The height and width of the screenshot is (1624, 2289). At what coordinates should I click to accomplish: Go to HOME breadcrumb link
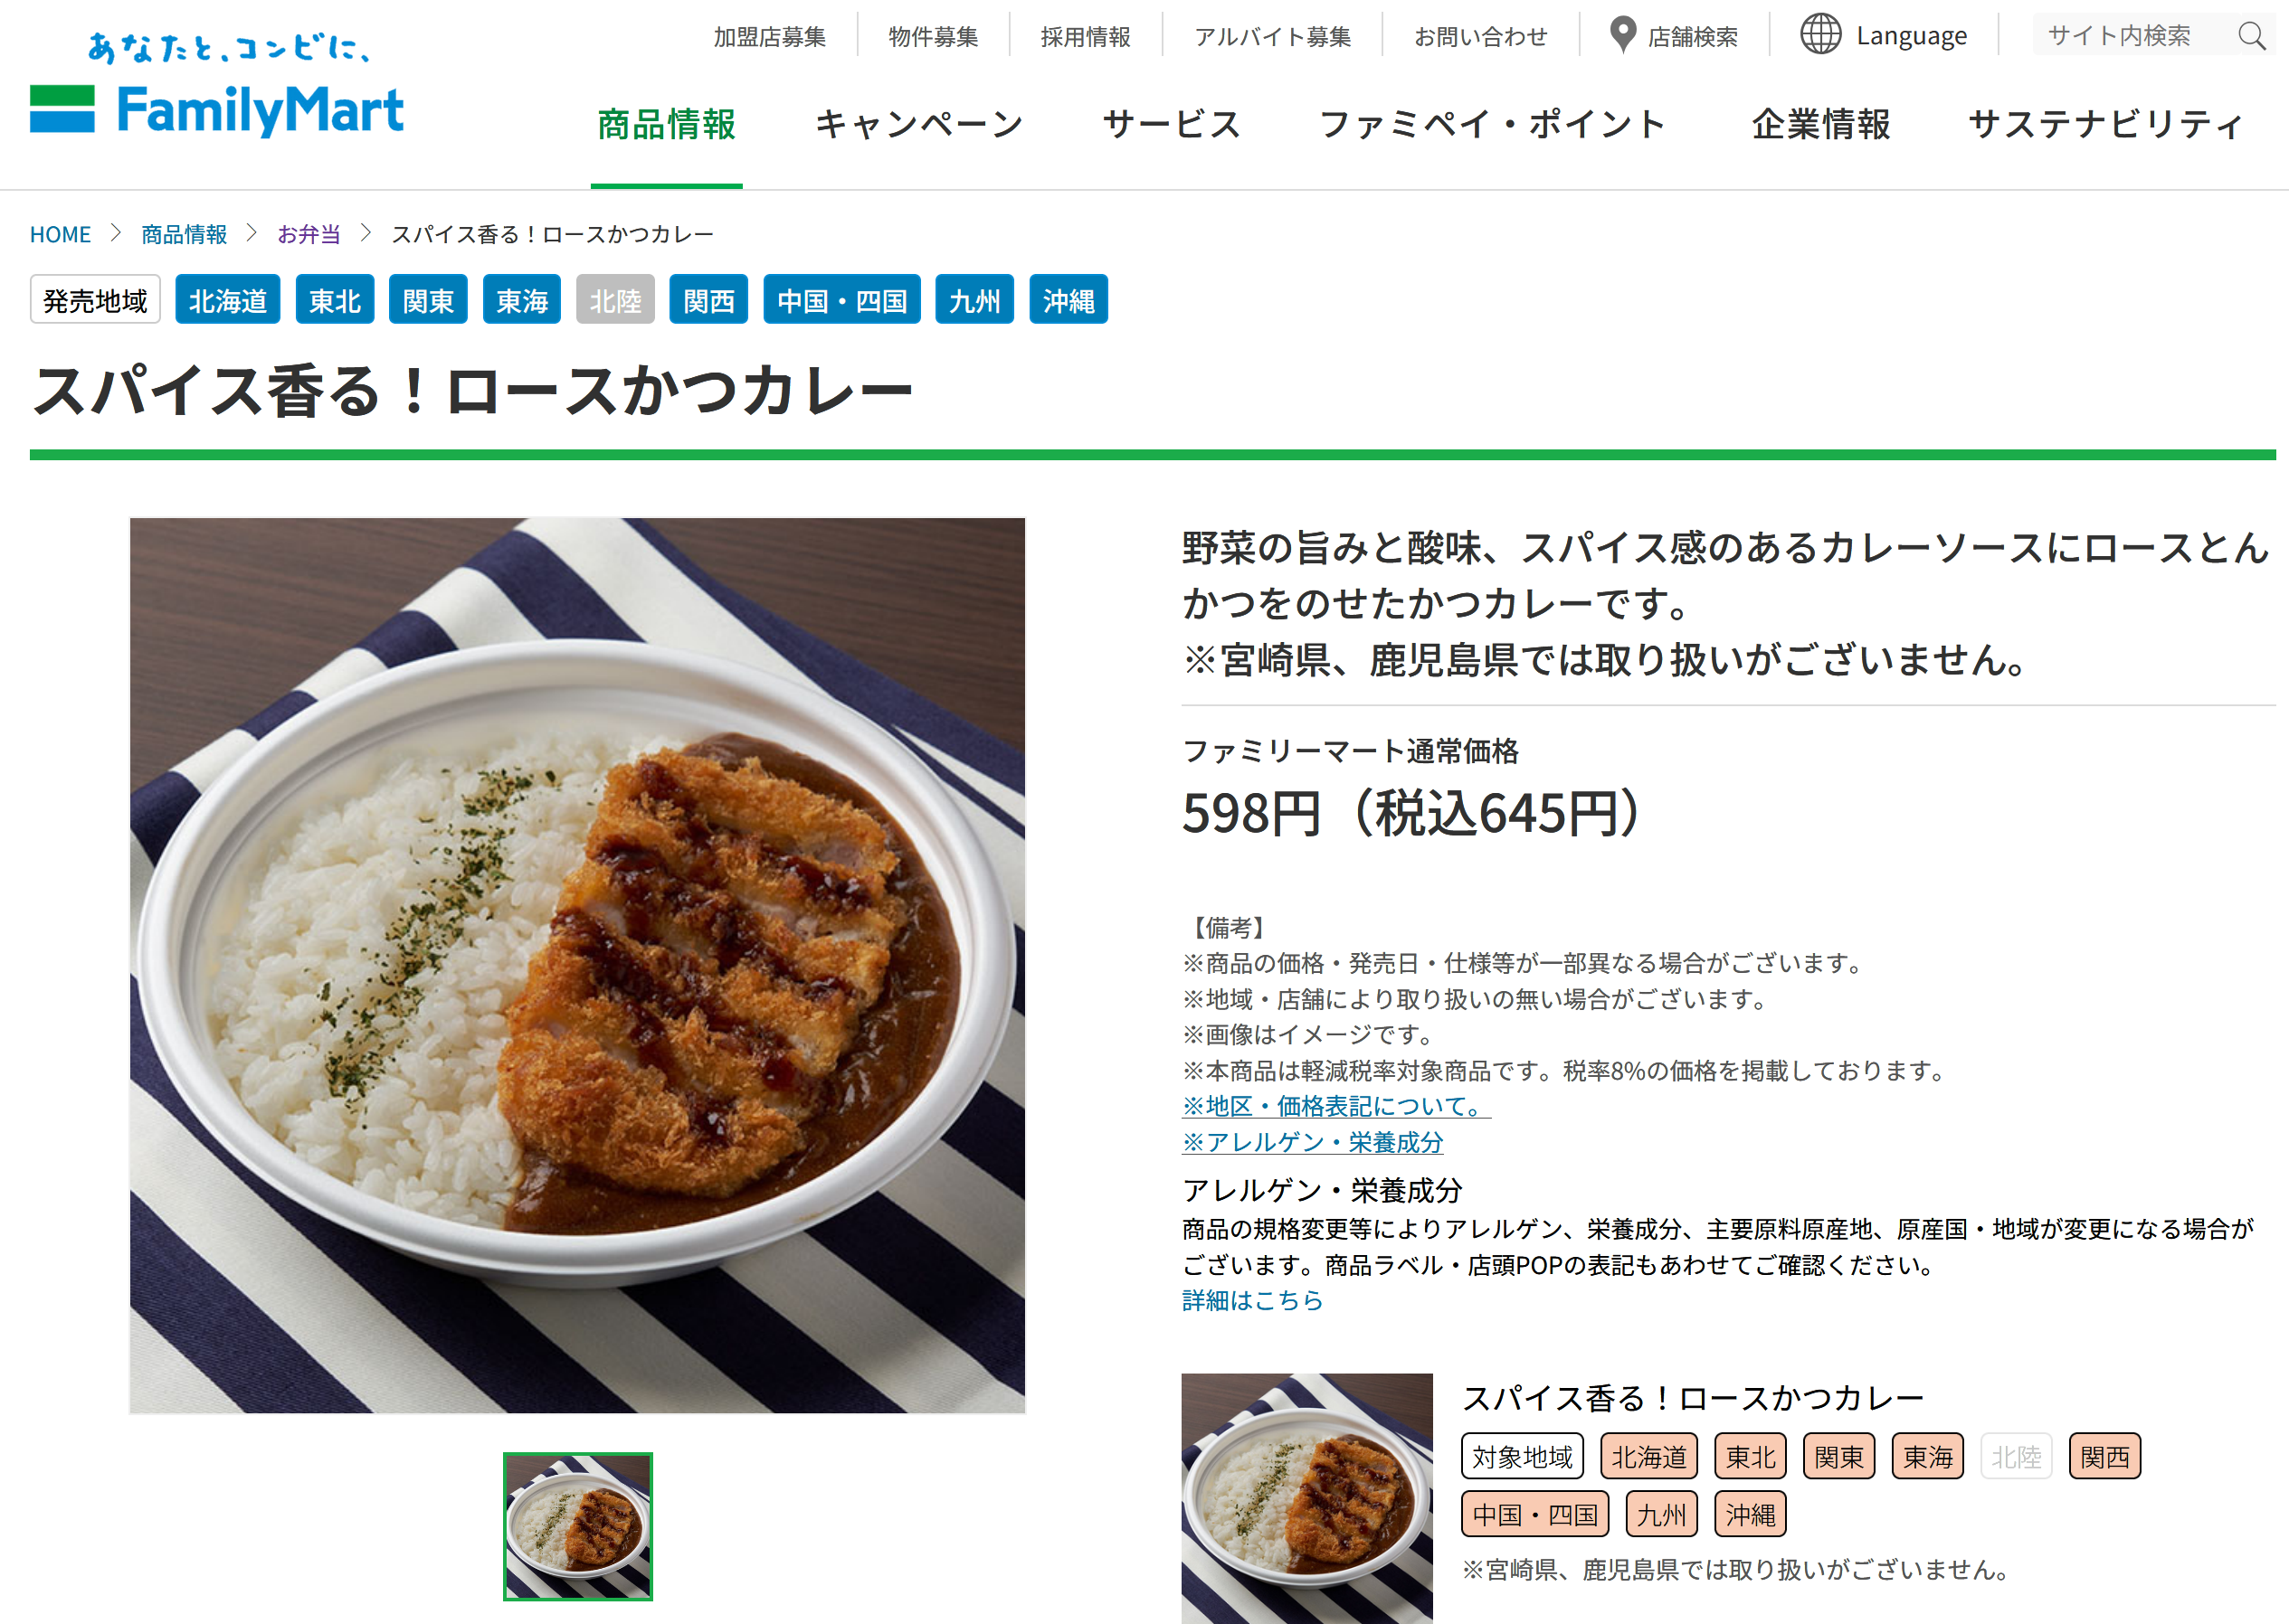tap(60, 234)
